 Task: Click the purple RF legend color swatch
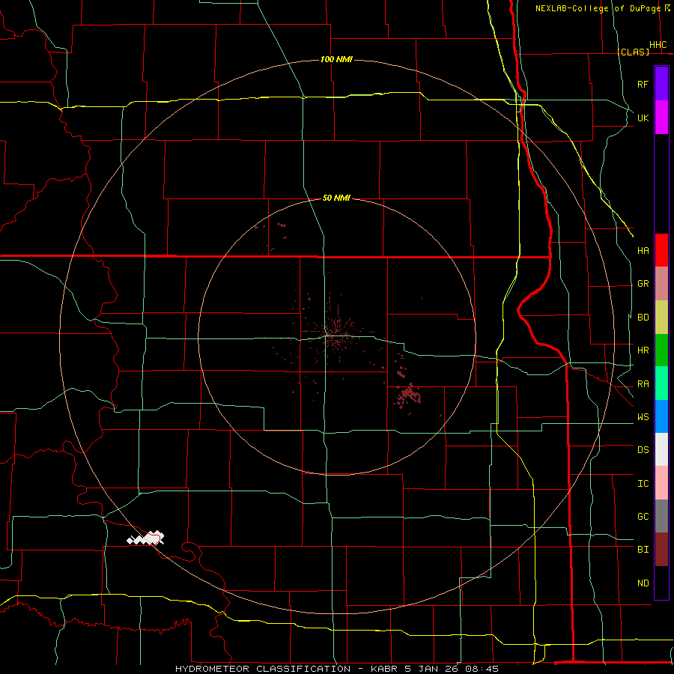coord(661,84)
